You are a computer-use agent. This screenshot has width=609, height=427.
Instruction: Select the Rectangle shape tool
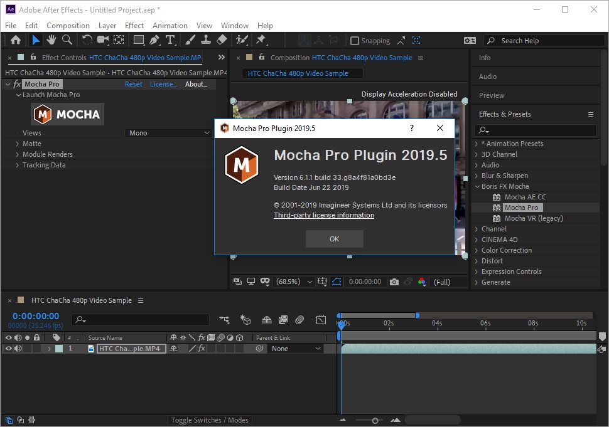pyautogui.click(x=138, y=40)
